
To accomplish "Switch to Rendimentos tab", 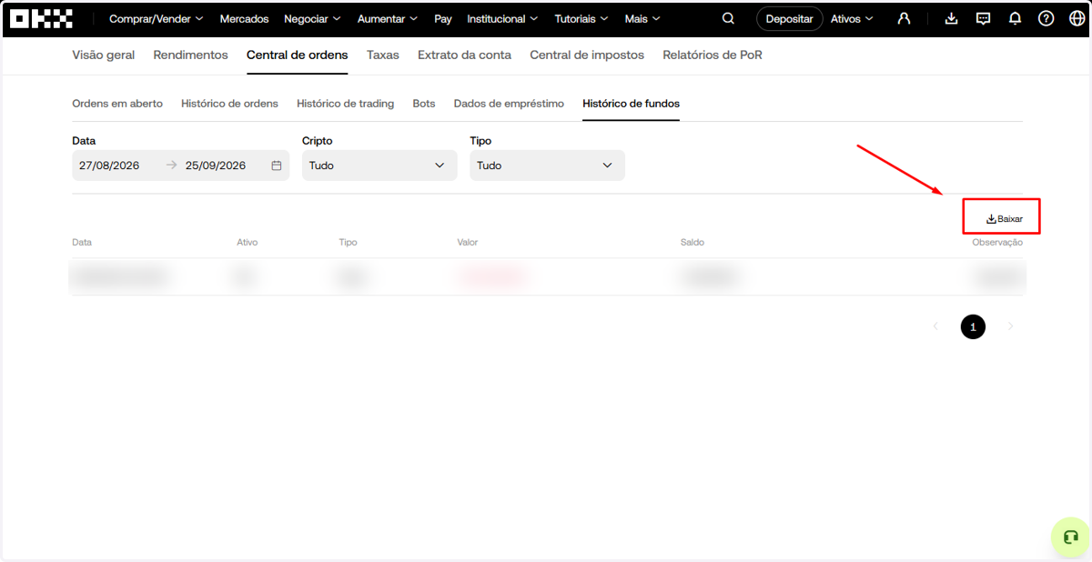I will (x=191, y=55).
